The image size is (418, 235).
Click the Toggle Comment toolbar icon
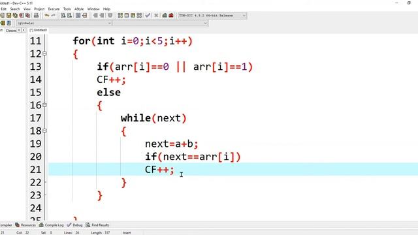tap(110, 16)
